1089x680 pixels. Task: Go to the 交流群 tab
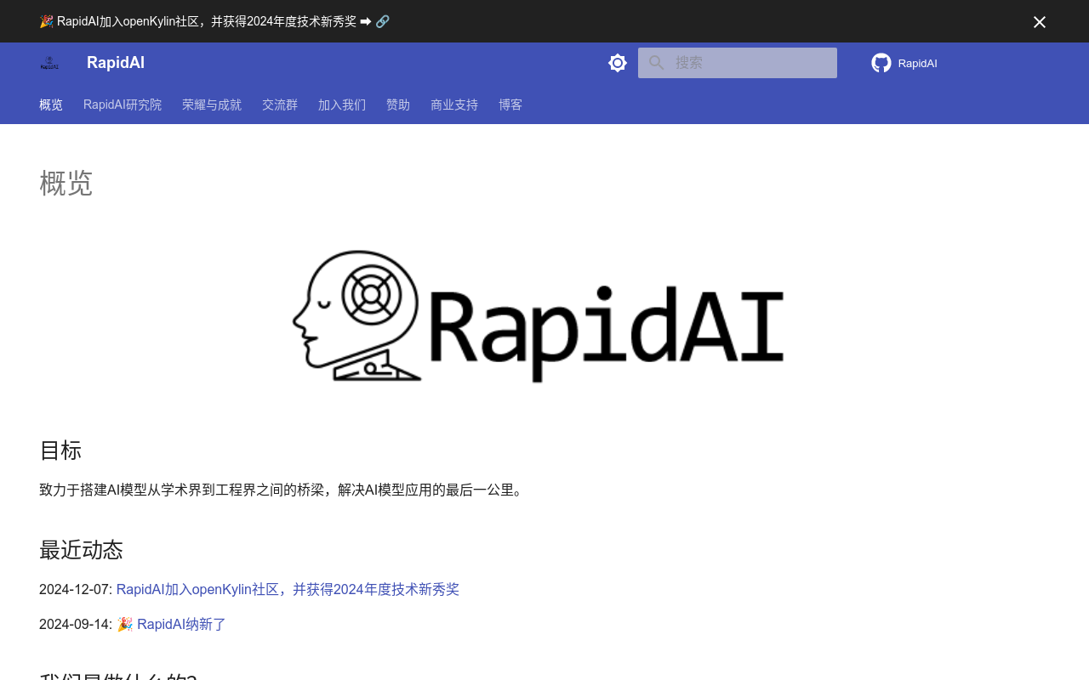(x=280, y=105)
